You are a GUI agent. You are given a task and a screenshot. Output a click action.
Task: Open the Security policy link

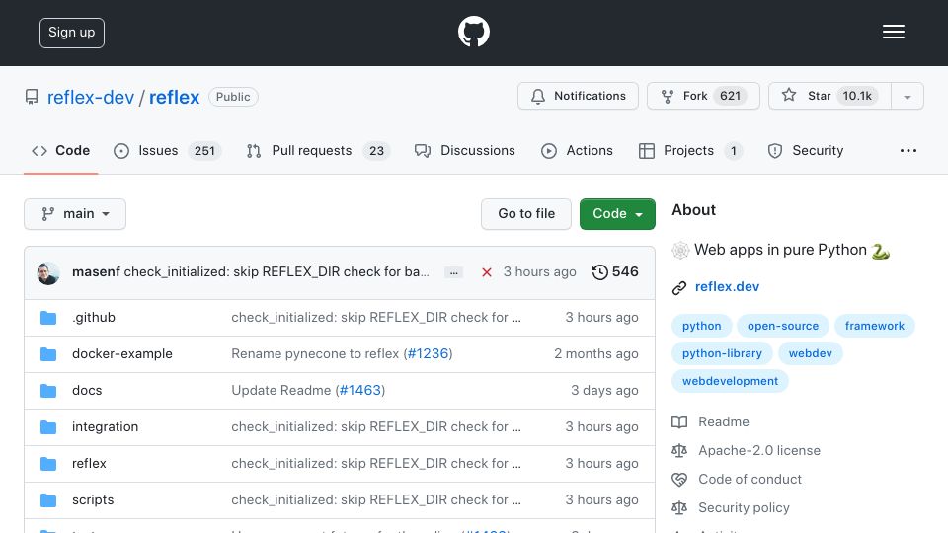tap(744, 507)
